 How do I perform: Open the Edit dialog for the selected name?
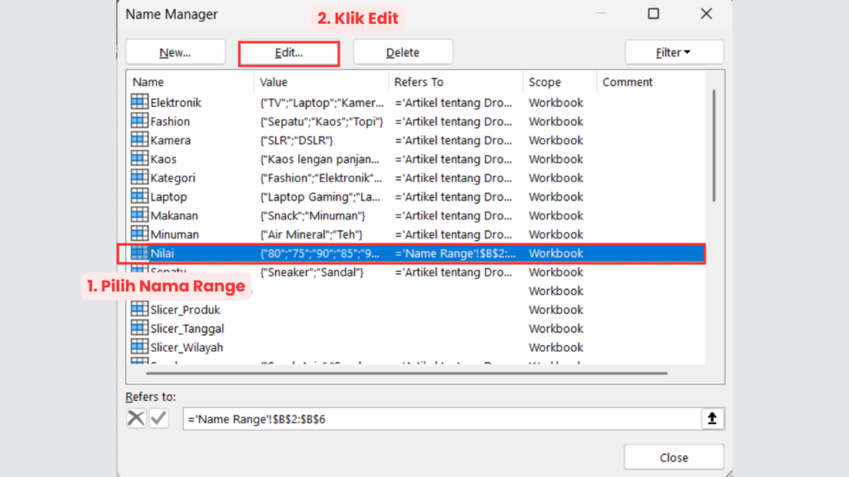point(289,51)
